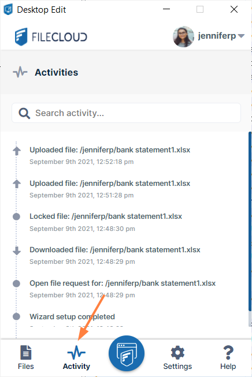Focus the Search activity input field

tap(126, 113)
